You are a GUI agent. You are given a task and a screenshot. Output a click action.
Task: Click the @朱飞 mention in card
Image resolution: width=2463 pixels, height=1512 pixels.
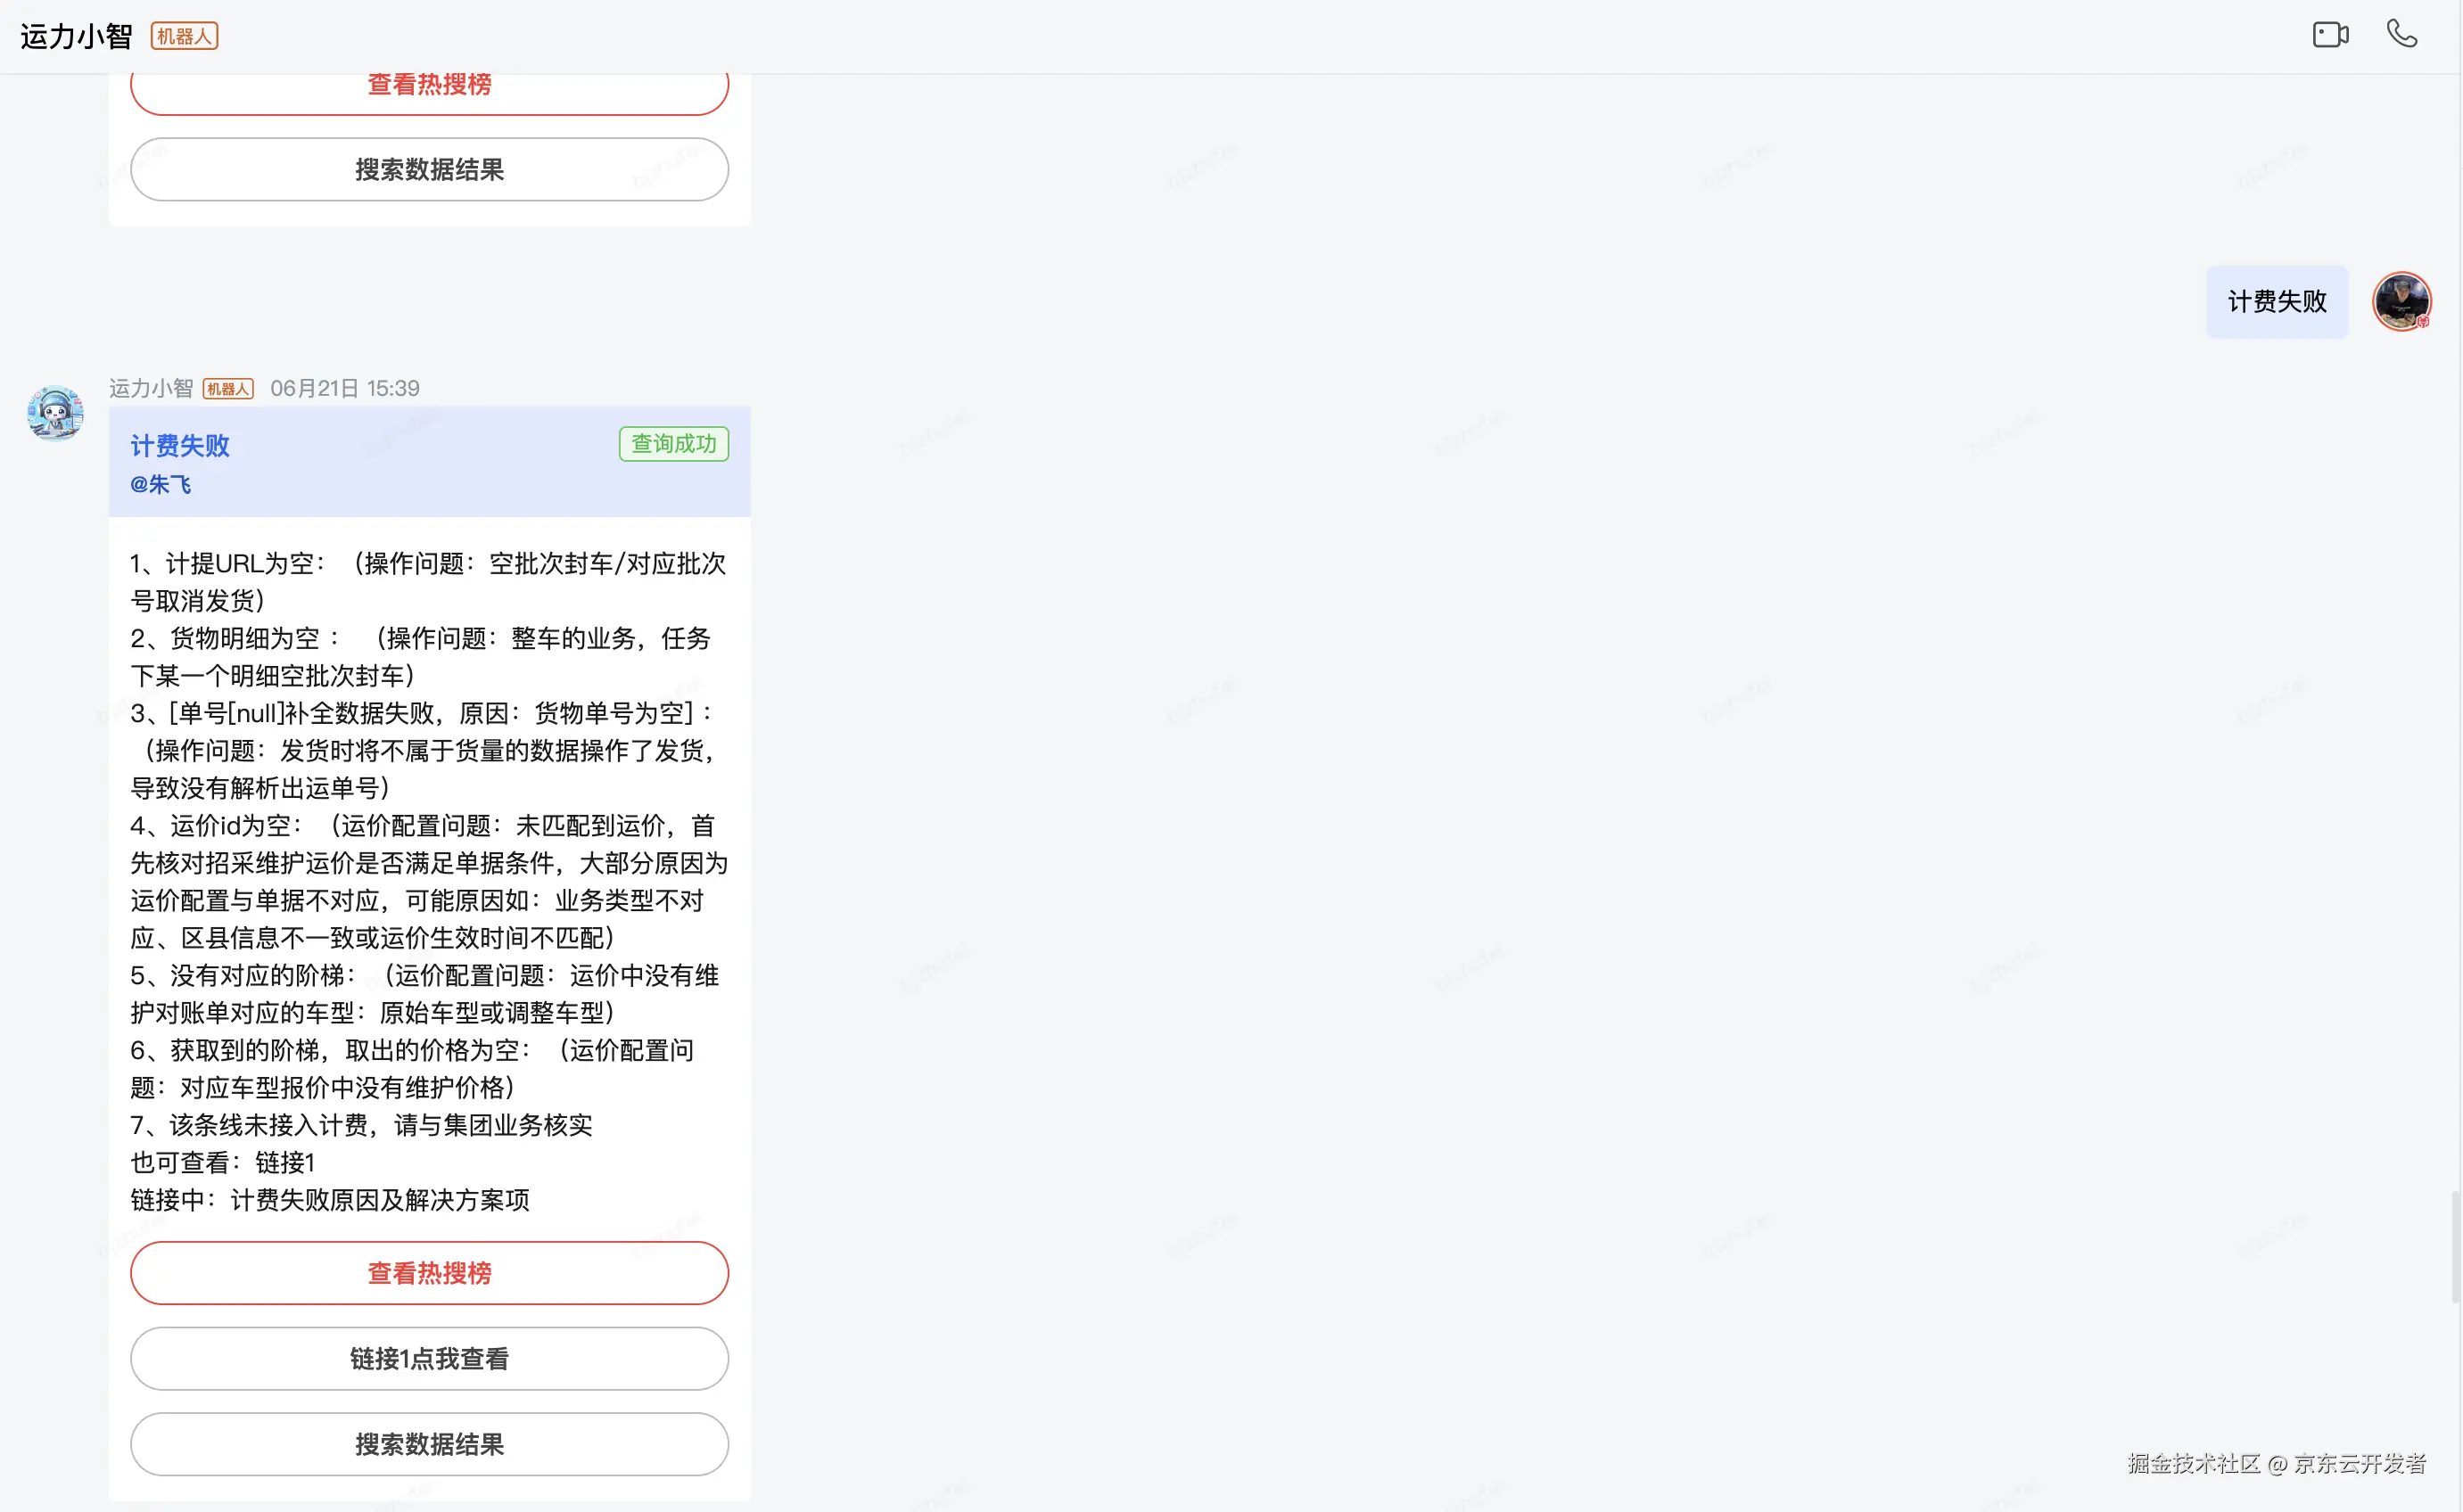[161, 485]
